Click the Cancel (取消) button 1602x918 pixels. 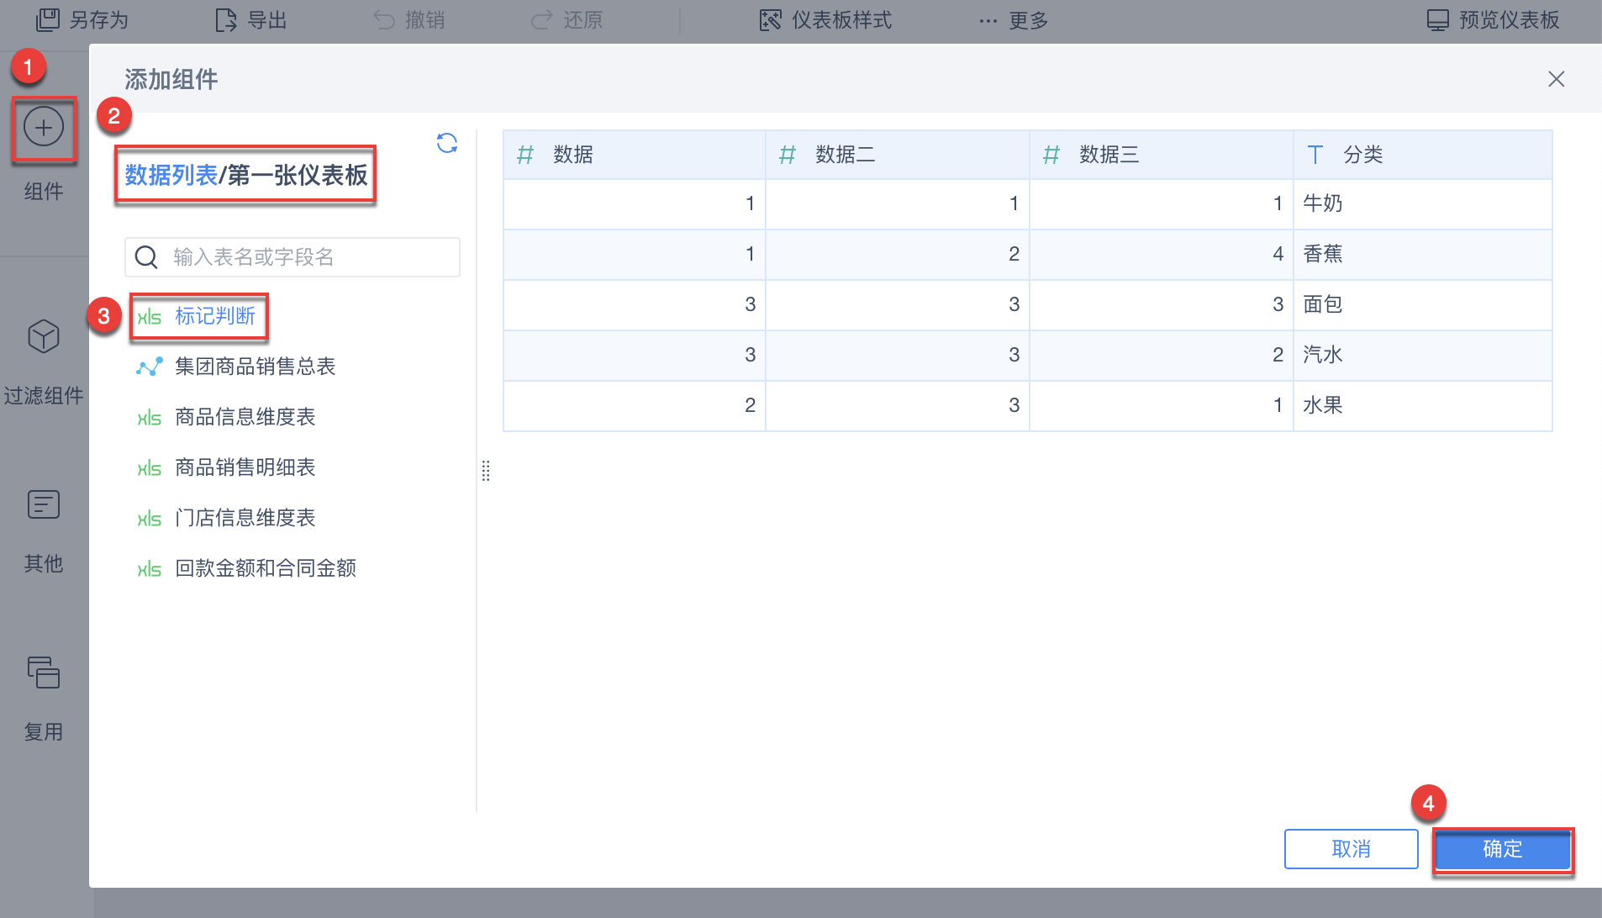pyautogui.click(x=1352, y=849)
